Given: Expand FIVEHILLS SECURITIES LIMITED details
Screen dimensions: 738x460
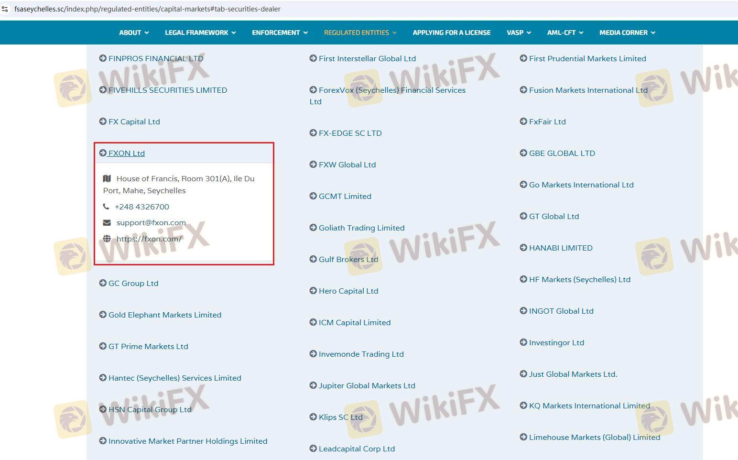Looking at the screenshot, I should 163,90.
